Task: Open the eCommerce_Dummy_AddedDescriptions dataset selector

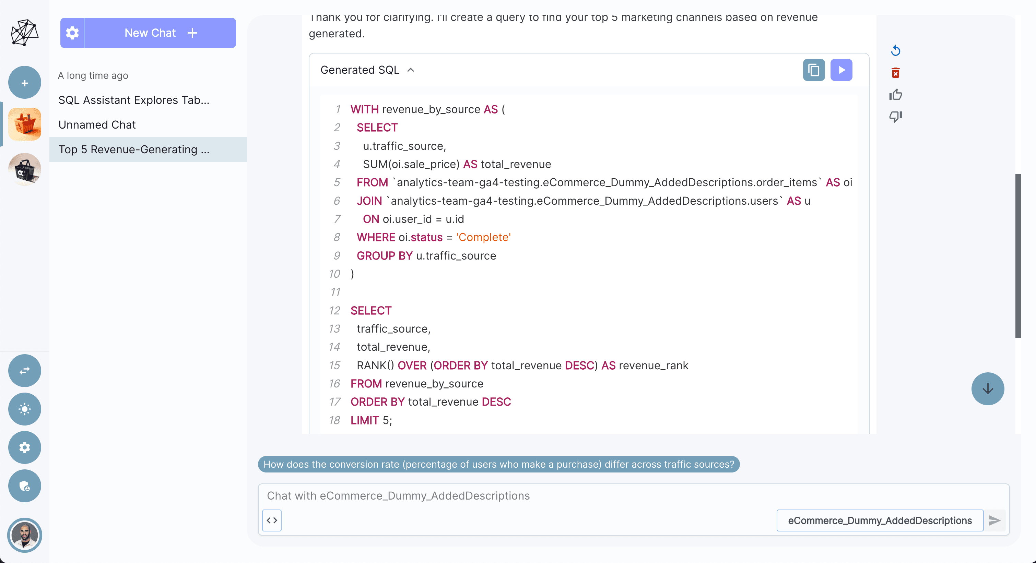Action: (x=880, y=520)
